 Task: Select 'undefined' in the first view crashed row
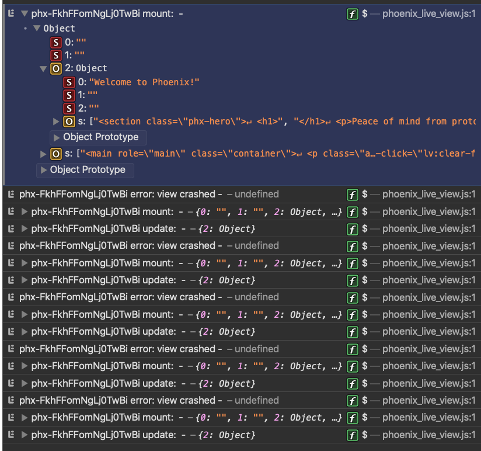point(257,195)
